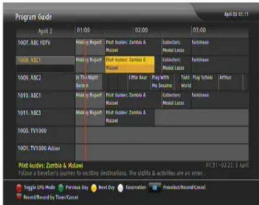Click the April 02 01:11 clock display
The image size is (259, 205).
tap(236, 14)
